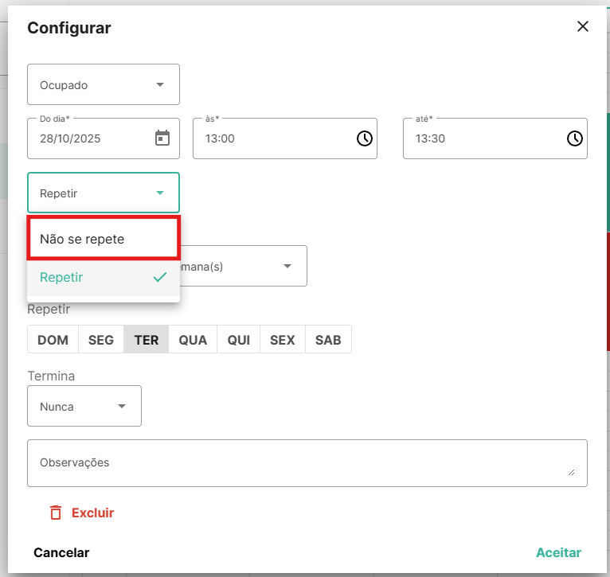Close the Configurar dialog with X

pyautogui.click(x=583, y=26)
